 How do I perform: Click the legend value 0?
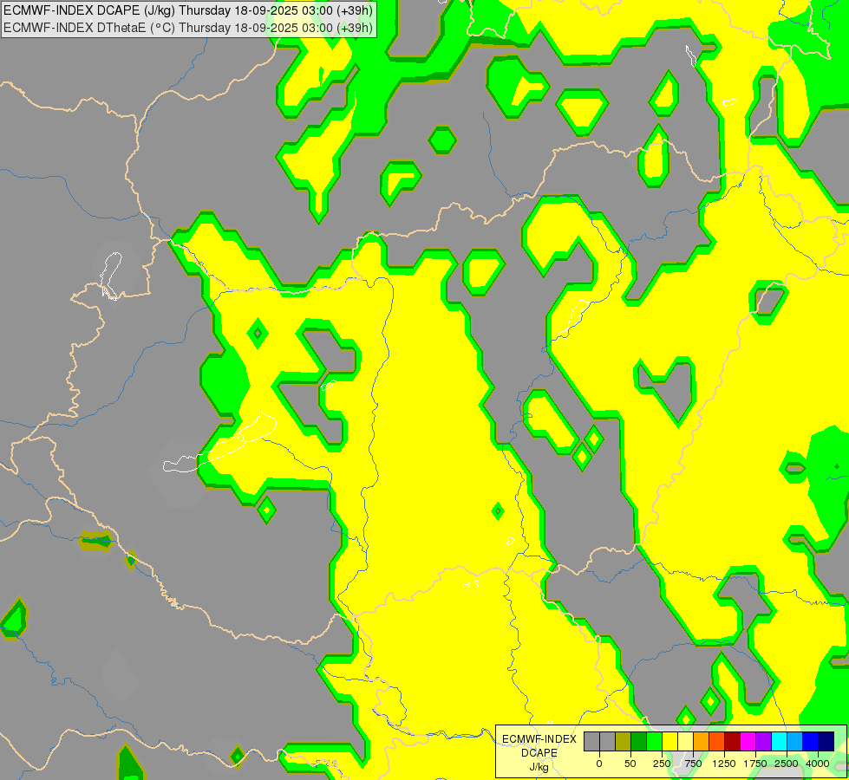pyautogui.click(x=599, y=764)
